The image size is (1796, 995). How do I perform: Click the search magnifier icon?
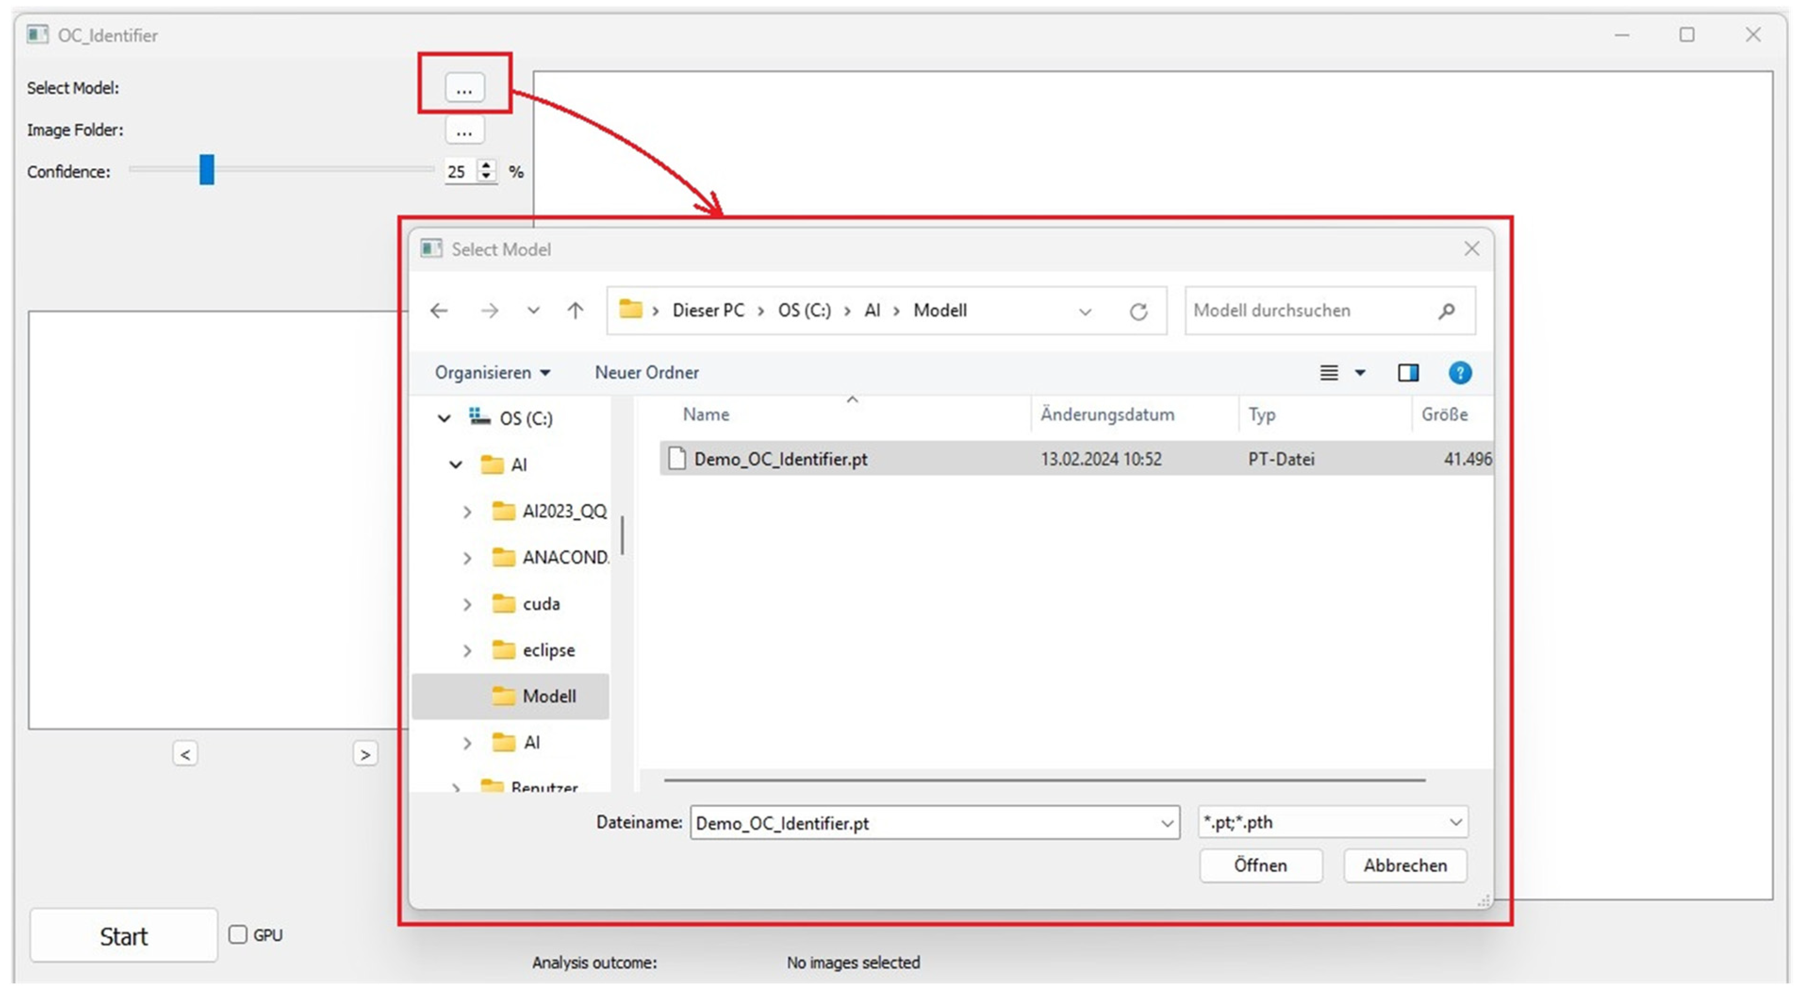click(x=1446, y=311)
